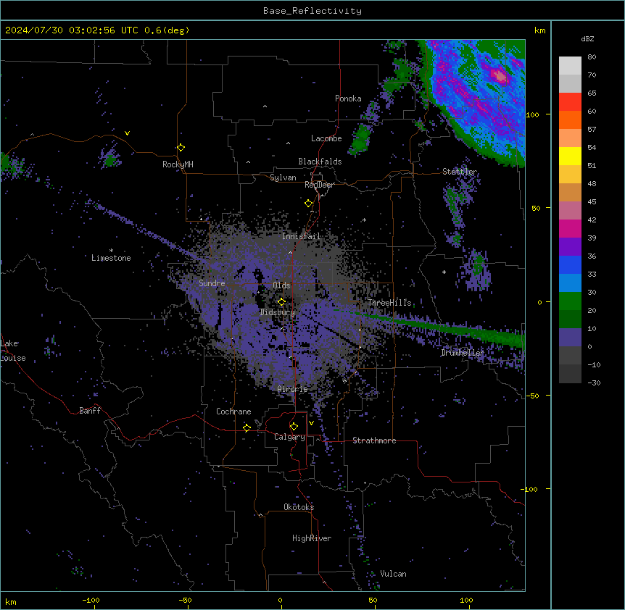The height and width of the screenshot is (610, 625).
Task: Click the Stettler label
Action: point(460,172)
